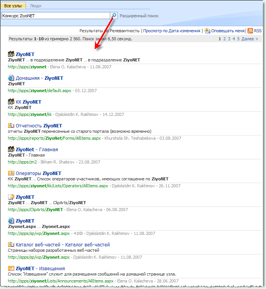Click the page icon beside Домашняя - ZiyoNET

pyautogui.click(x=11, y=78)
